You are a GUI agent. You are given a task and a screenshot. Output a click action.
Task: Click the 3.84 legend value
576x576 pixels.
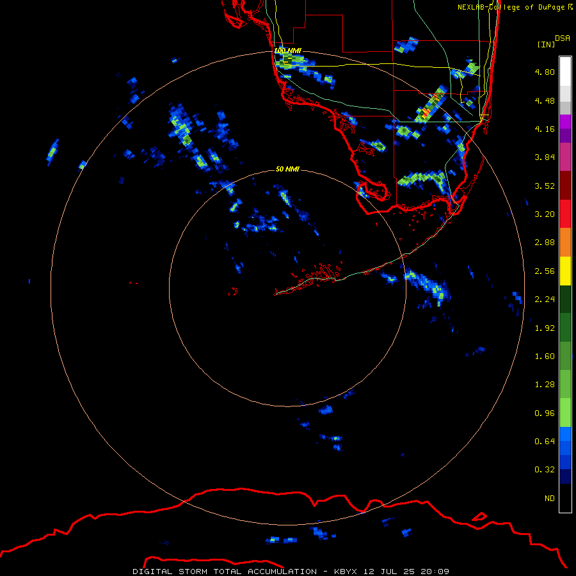(x=545, y=157)
